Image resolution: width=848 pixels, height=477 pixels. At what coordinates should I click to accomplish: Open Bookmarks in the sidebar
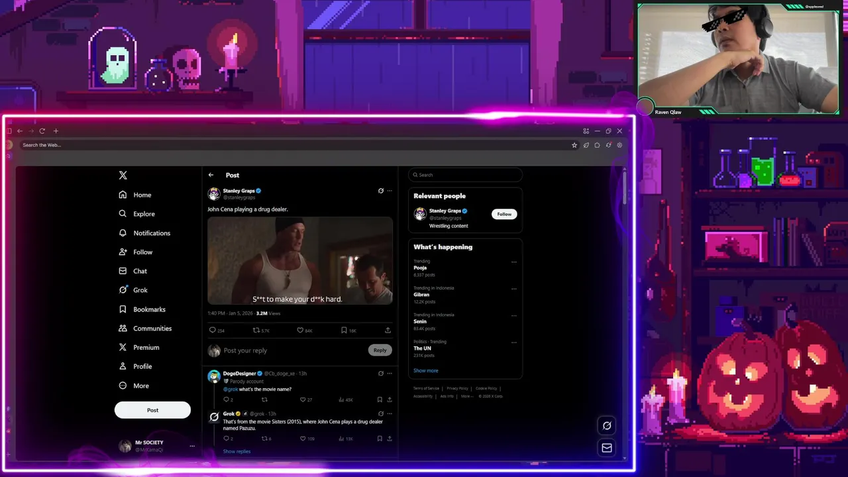click(x=142, y=309)
